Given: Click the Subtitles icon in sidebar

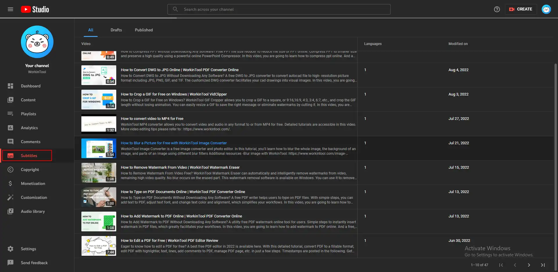Looking at the screenshot, I should (x=10, y=156).
